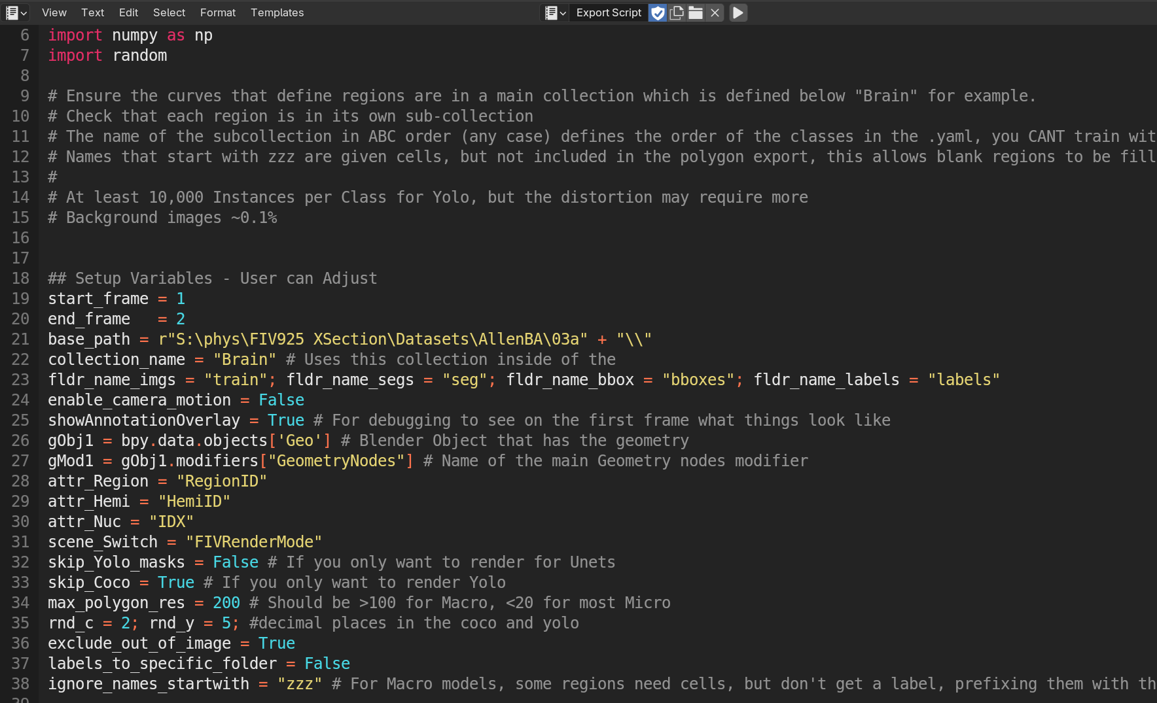Run the Export Script with the play icon
Image resolution: width=1157 pixels, height=703 pixels.
[738, 12]
